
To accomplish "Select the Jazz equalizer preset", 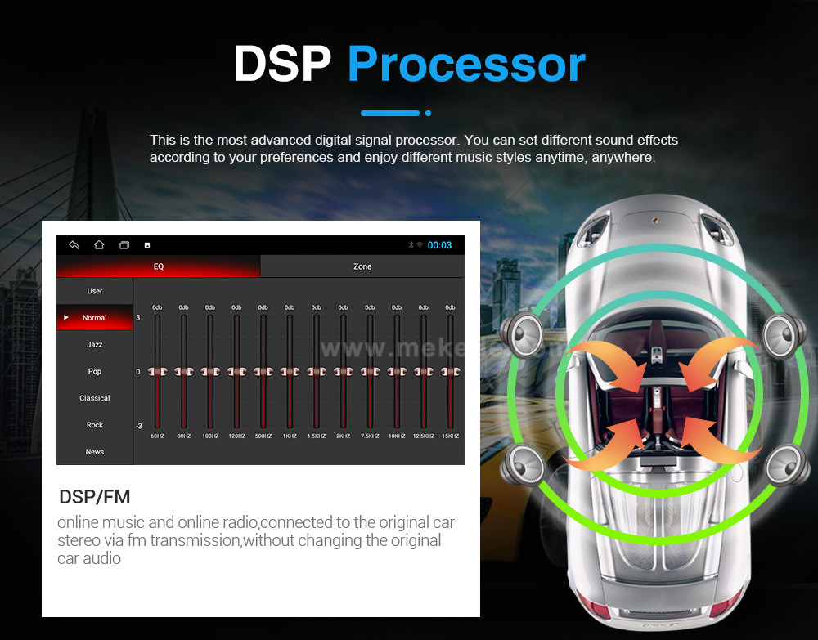I will (94, 344).
